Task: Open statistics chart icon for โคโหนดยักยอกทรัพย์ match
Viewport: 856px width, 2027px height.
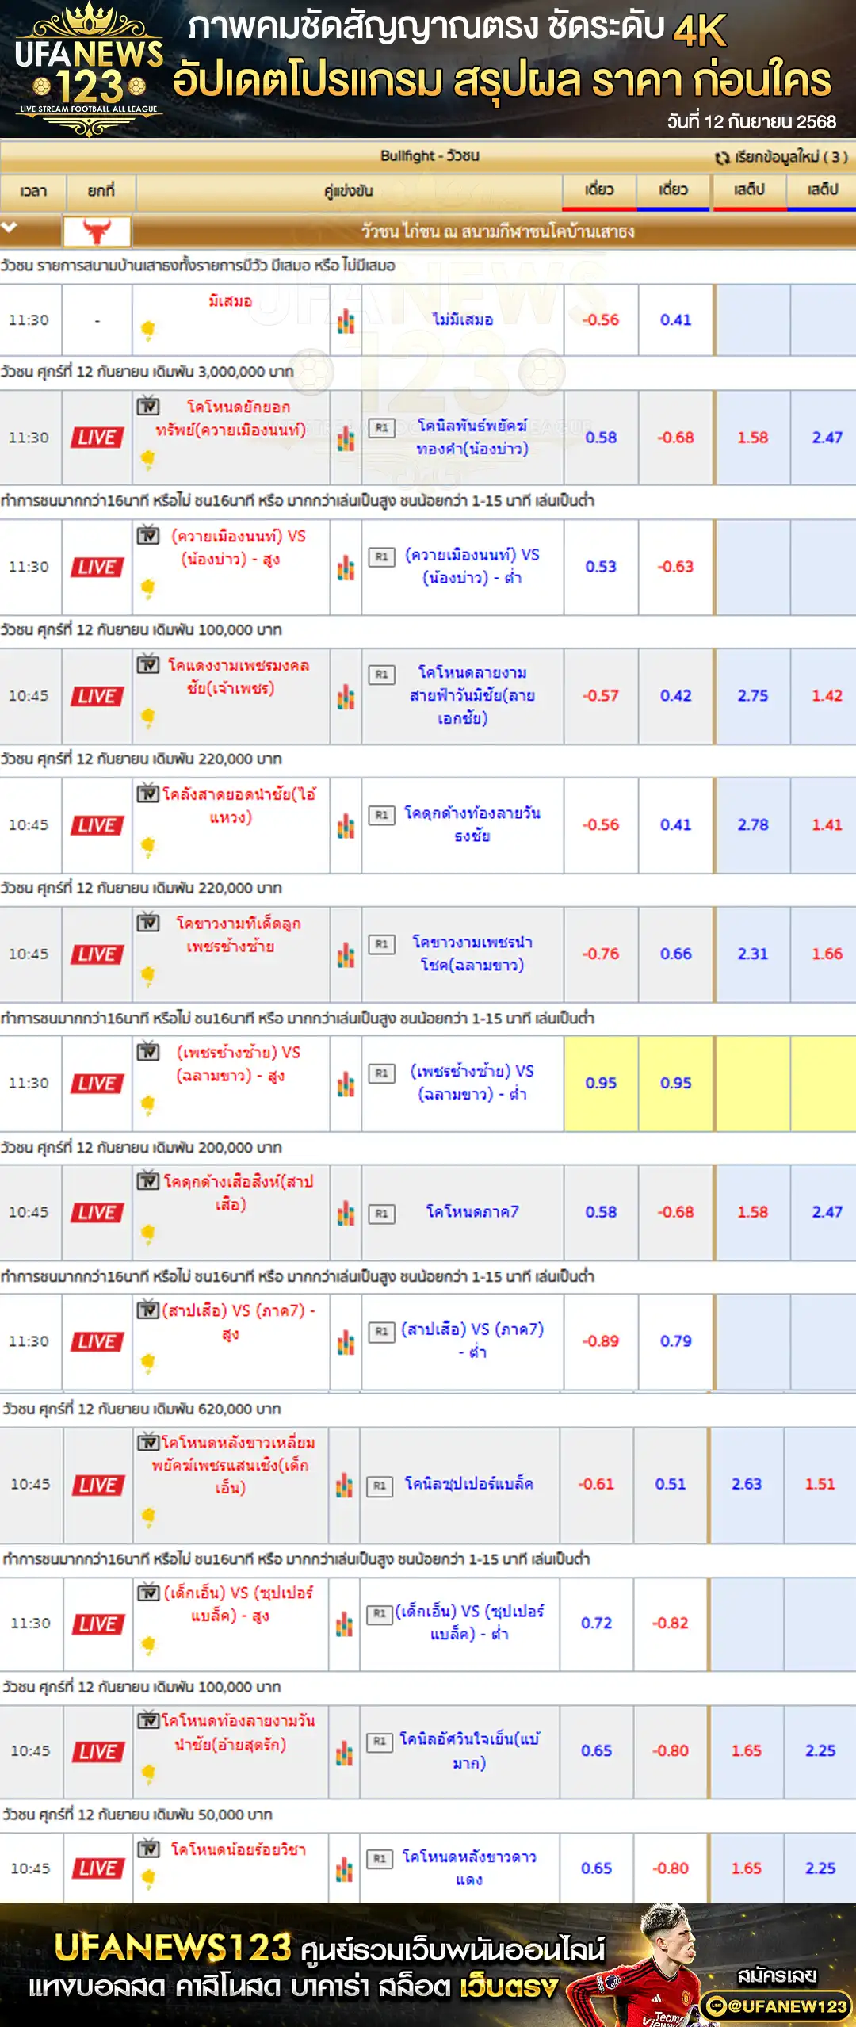Action: [346, 438]
